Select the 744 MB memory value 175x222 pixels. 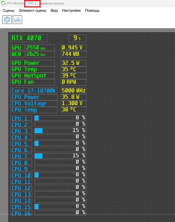coord(74,54)
